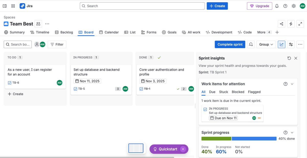
Task: Open the app switcher grid icon
Action: pos(13,6)
